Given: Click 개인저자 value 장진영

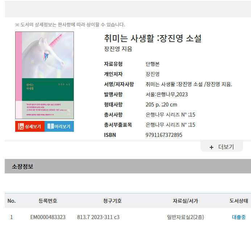Looking at the screenshot, I should point(152,74).
